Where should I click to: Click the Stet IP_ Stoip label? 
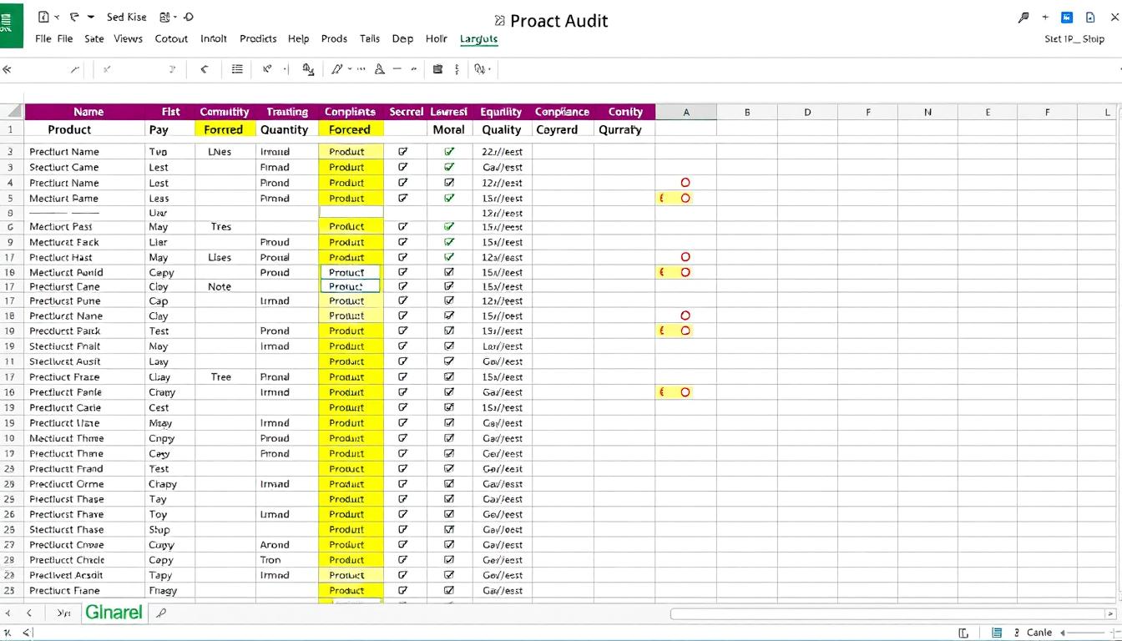pos(1074,39)
